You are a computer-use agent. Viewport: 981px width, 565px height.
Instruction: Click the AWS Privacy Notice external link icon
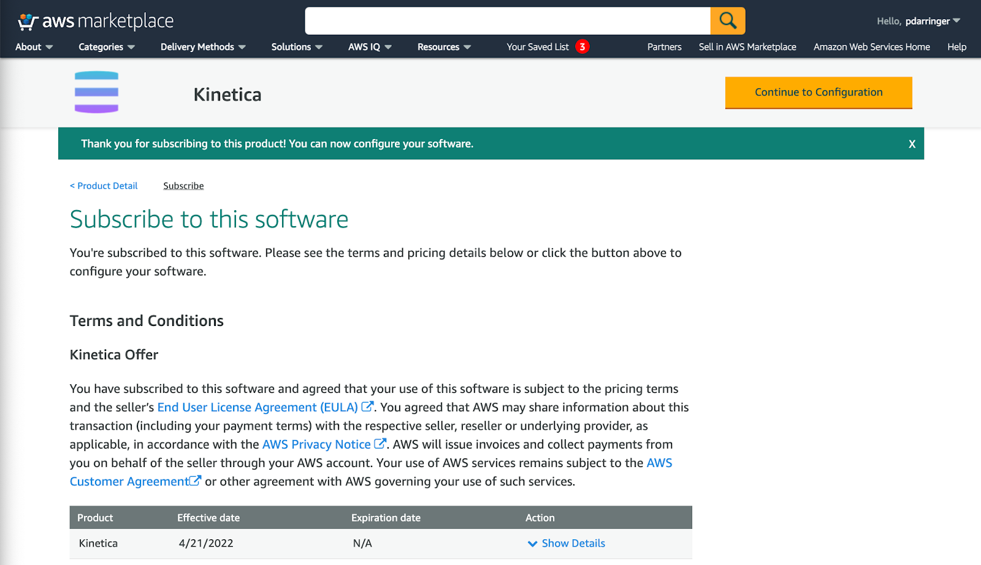[380, 443]
